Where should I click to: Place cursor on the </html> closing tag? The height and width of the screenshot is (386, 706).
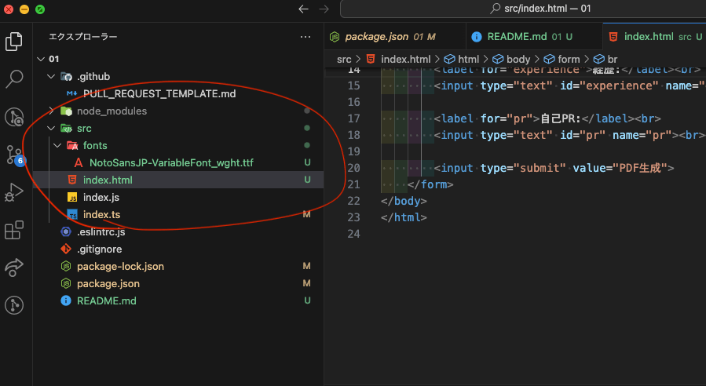tap(404, 217)
